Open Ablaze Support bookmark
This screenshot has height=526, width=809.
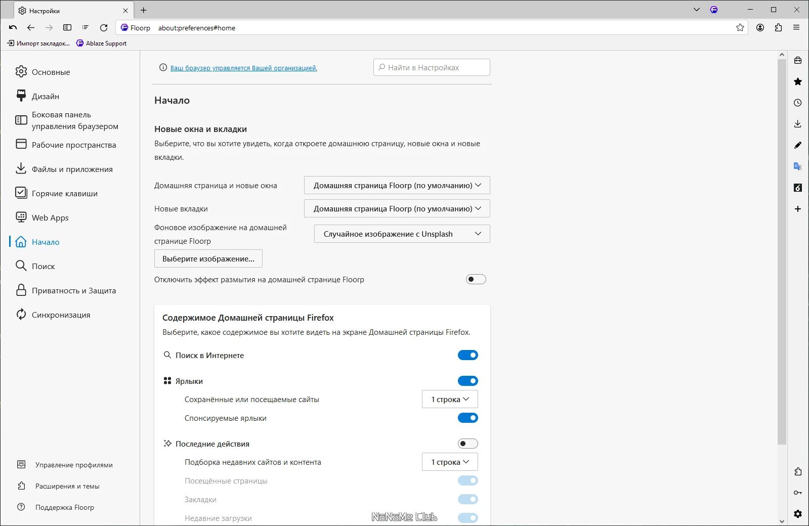point(101,43)
